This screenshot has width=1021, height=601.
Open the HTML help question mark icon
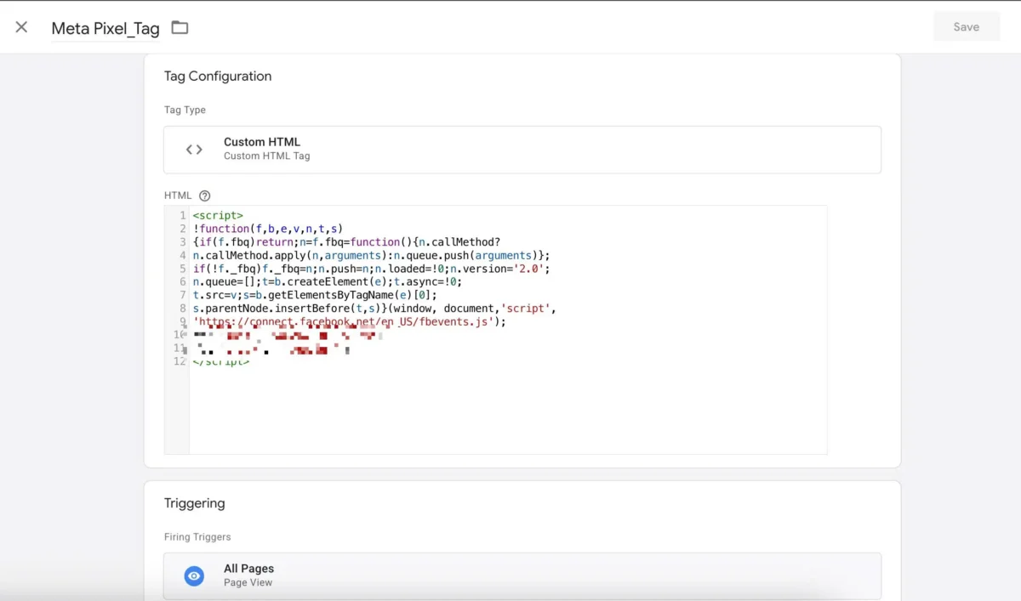pyautogui.click(x=204, y=196)
